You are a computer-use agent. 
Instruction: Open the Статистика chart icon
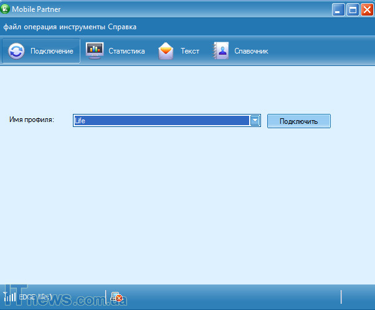pyautogui.click(x=95, y=50)
